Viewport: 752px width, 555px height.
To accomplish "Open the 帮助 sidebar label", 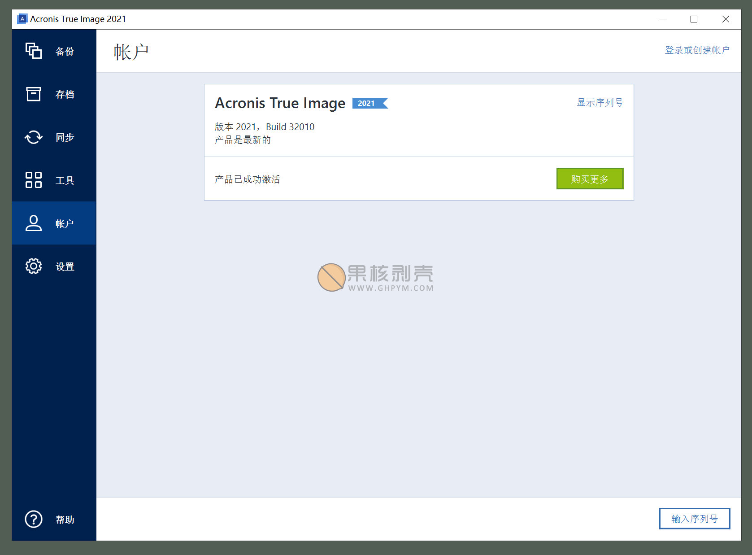I will [65, 520].
